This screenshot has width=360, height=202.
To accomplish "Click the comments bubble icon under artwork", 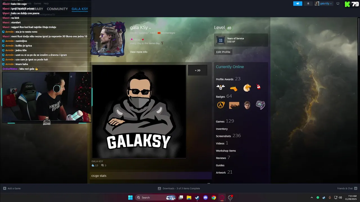I will tap(102, 166).
